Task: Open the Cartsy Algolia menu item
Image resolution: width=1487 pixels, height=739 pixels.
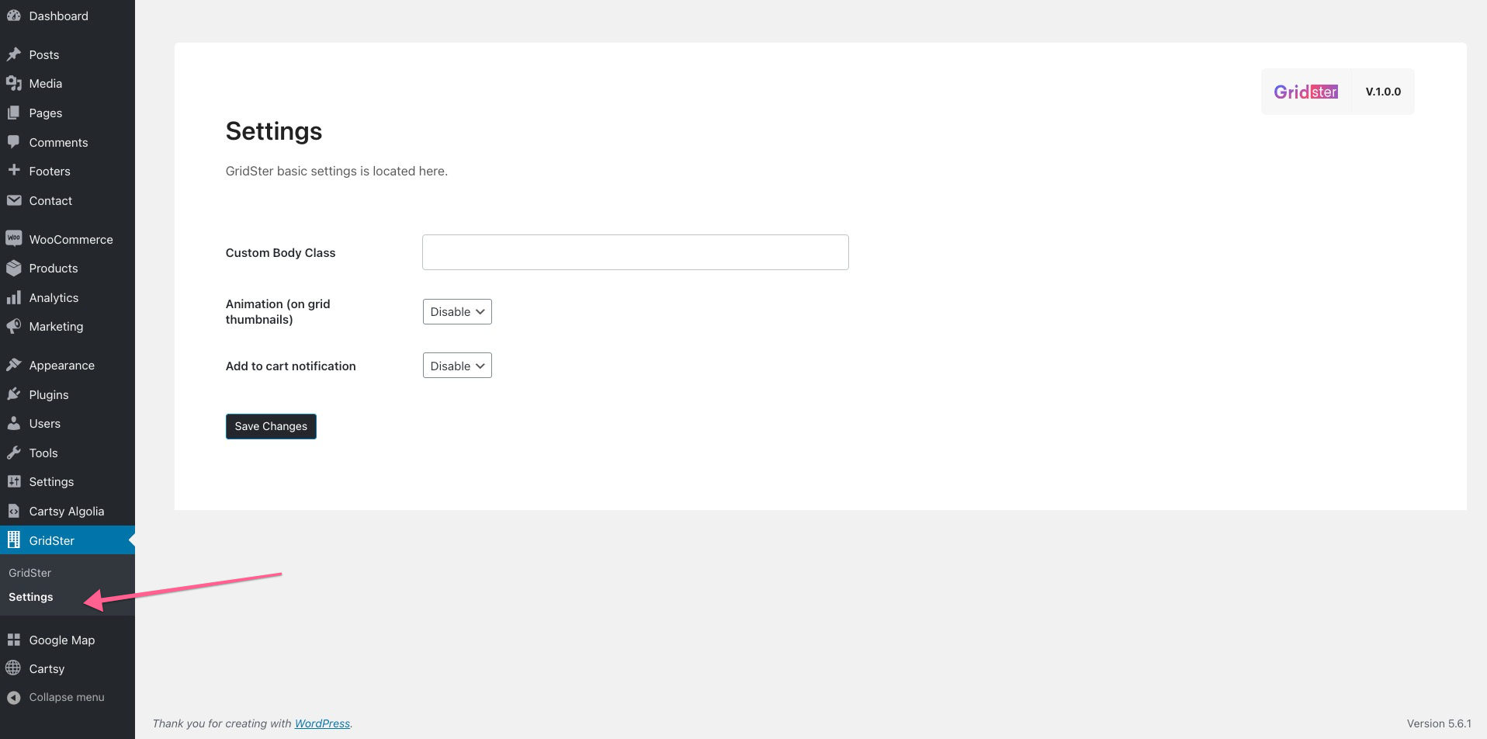Action: pyautogui.click(x=68, y=511)
